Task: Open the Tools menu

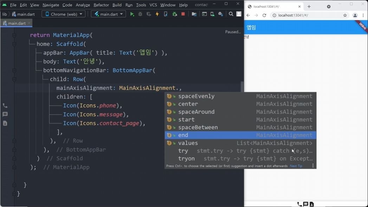Action: pyautogui.click(x=141, y=5)
